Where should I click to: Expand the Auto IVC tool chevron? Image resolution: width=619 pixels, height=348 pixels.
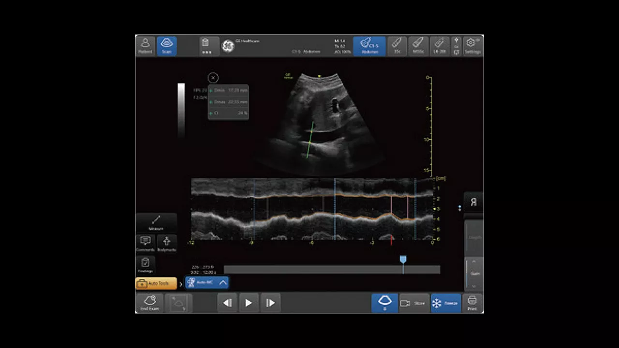[x=223, y=283]
